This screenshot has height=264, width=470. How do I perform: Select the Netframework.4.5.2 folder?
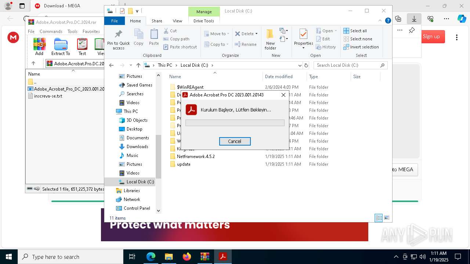pos(196,157)
